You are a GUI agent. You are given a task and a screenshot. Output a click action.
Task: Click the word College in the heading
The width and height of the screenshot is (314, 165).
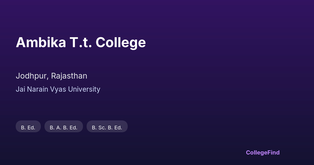pos(121,42)
